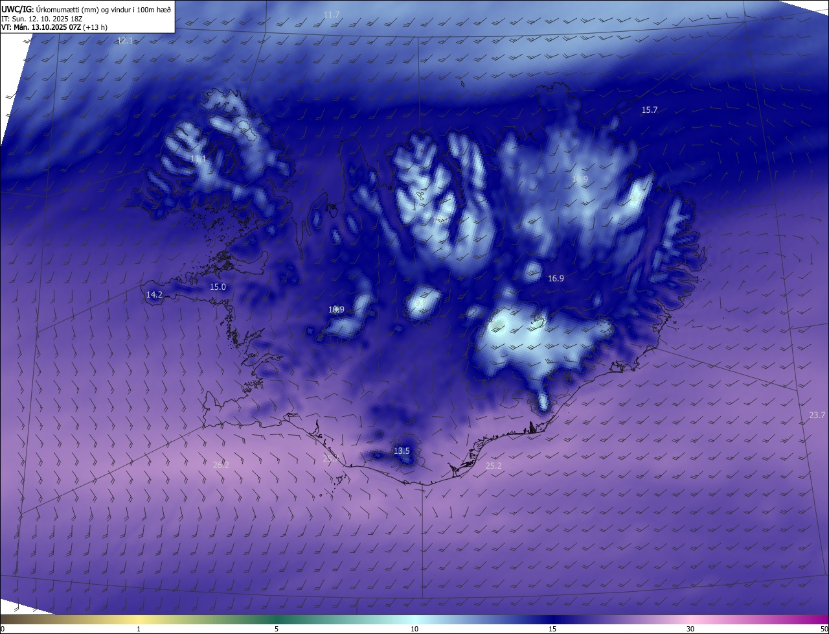
Task: Click the colorbar tick label 50
Action: coord(824,629)
